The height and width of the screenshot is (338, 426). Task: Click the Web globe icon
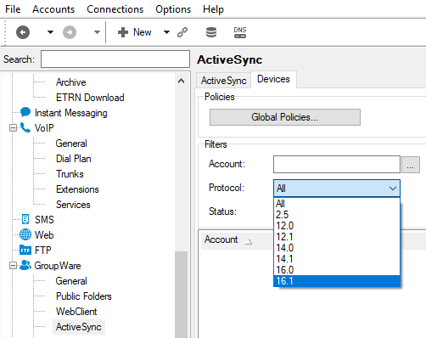(x=25, y=234)
